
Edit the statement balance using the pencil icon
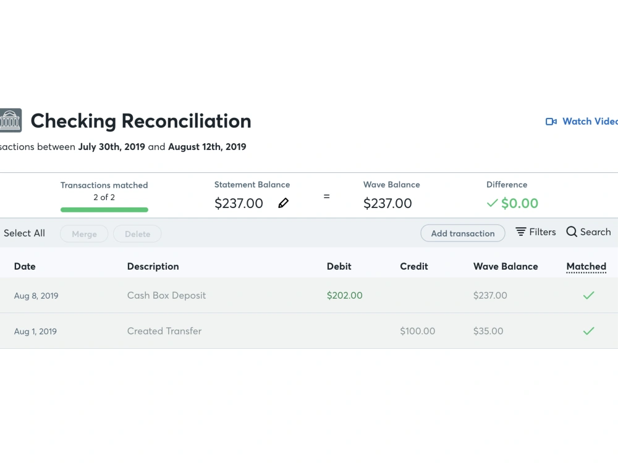tap(283, 202)
